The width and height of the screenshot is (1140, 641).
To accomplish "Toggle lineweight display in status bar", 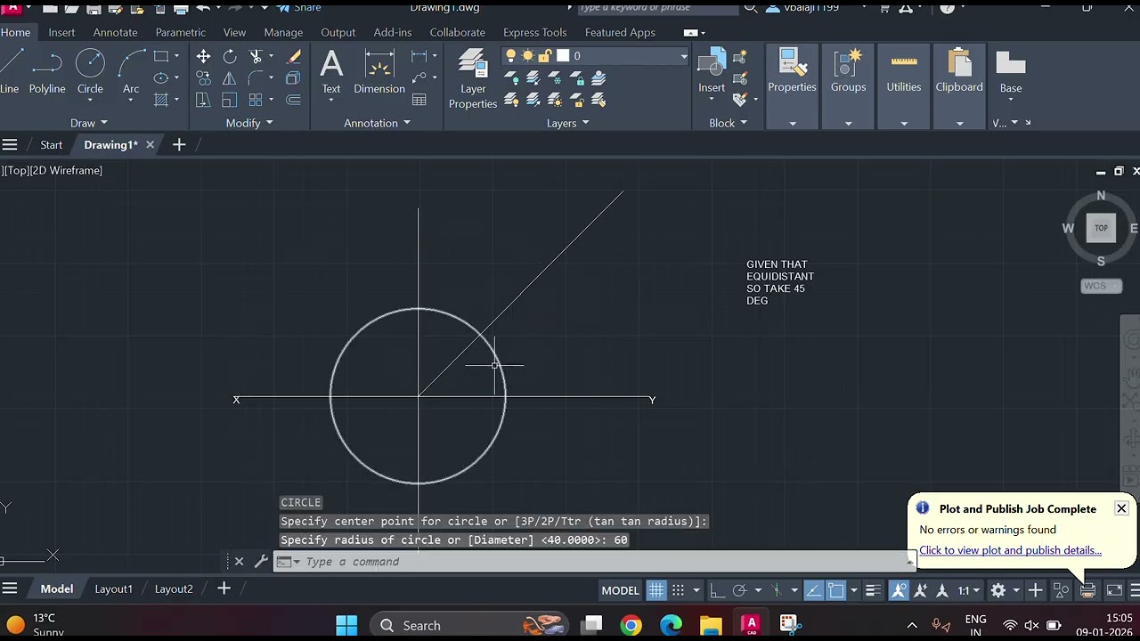I will (874, 590).
